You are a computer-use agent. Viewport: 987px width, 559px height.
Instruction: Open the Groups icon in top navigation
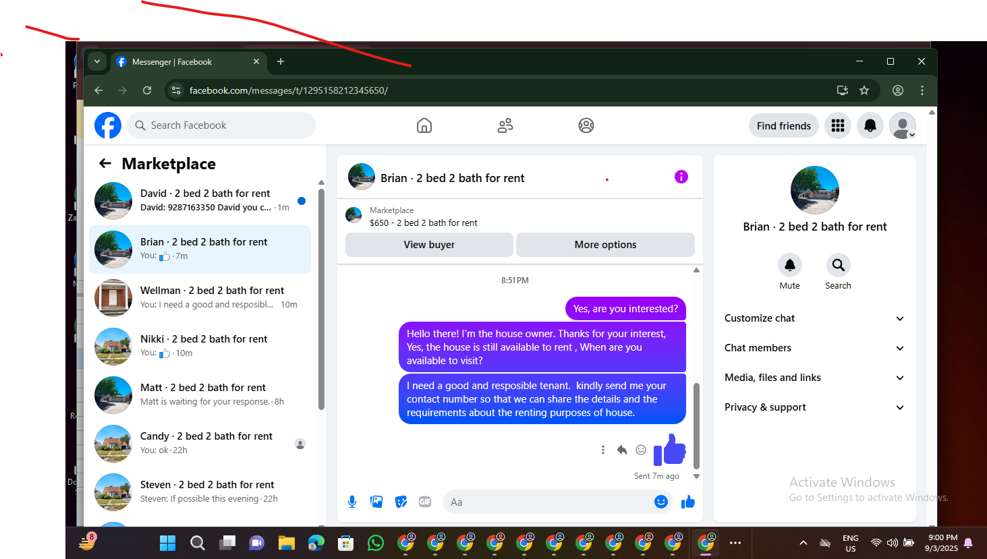pyautogui.click(x=586, y=125)
